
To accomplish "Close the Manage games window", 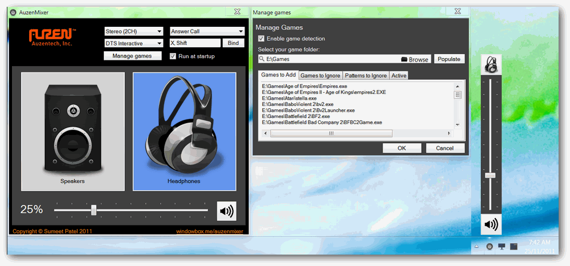I will (458, 11).
